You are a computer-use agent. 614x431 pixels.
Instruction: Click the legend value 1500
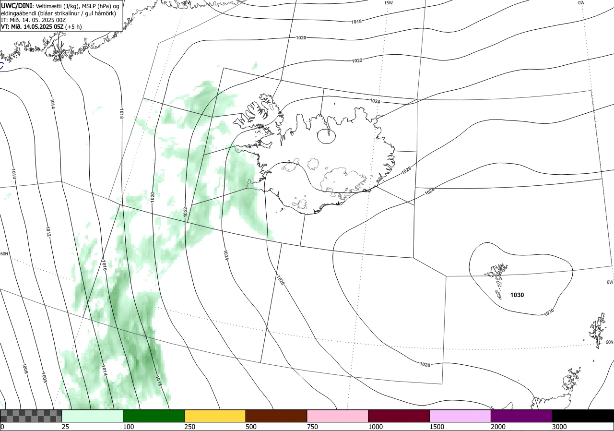point(437,427)
